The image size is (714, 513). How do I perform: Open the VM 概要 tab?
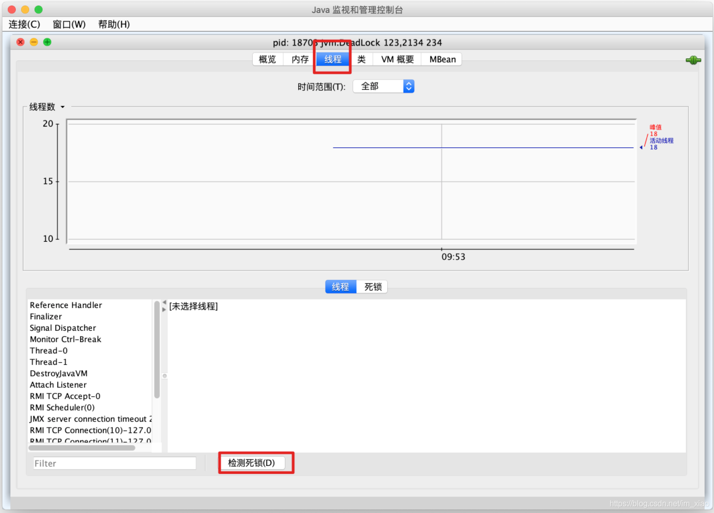coord(397,59)
